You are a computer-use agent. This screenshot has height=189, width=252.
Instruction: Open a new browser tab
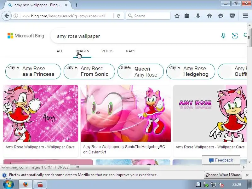tap(77, 5)
